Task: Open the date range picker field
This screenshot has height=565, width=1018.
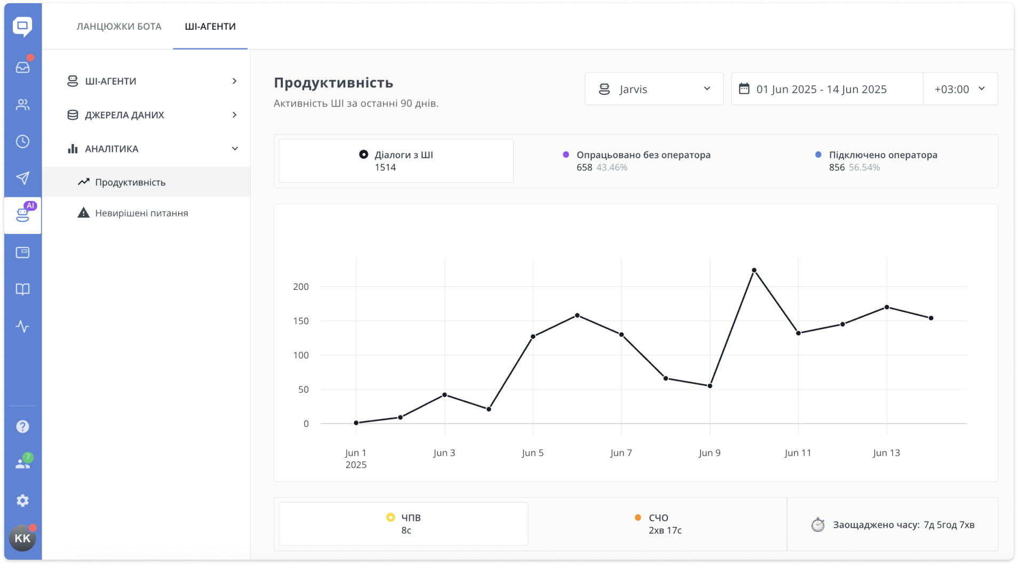Action: coord(827,89)
